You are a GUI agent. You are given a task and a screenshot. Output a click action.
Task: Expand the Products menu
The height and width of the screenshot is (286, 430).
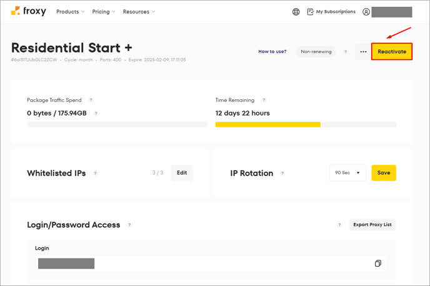pos(71,12)
